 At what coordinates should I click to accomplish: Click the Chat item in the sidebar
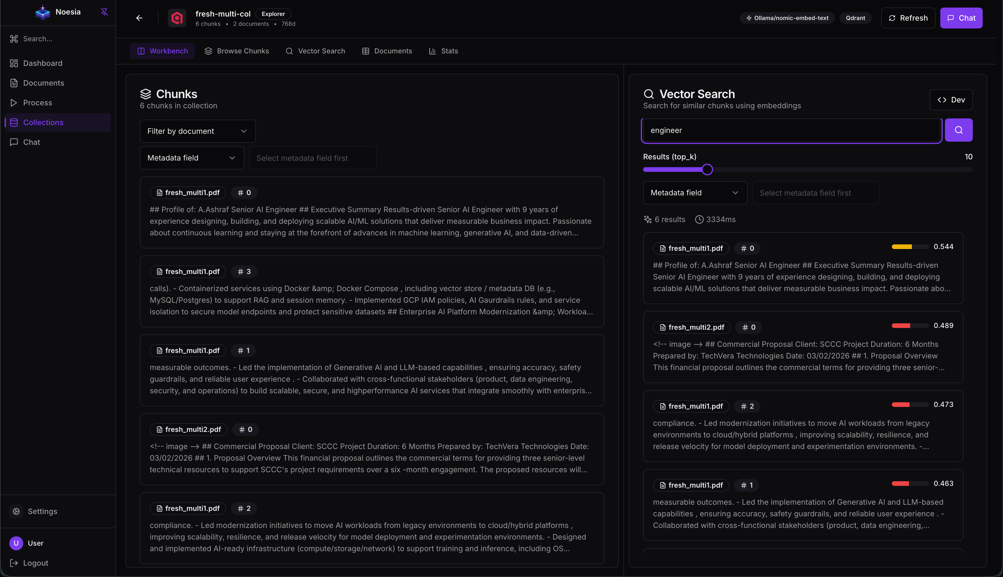32,142
